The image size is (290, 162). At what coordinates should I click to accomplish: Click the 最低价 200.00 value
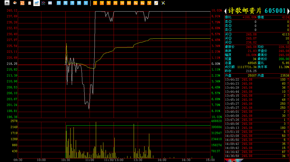(x=284, y=59)
